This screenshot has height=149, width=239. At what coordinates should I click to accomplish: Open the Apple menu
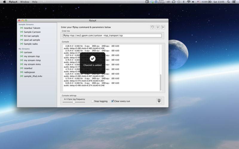4,2
